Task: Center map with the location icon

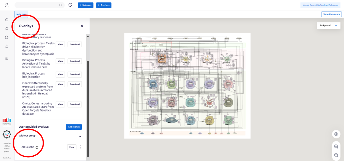Action: 336,134
